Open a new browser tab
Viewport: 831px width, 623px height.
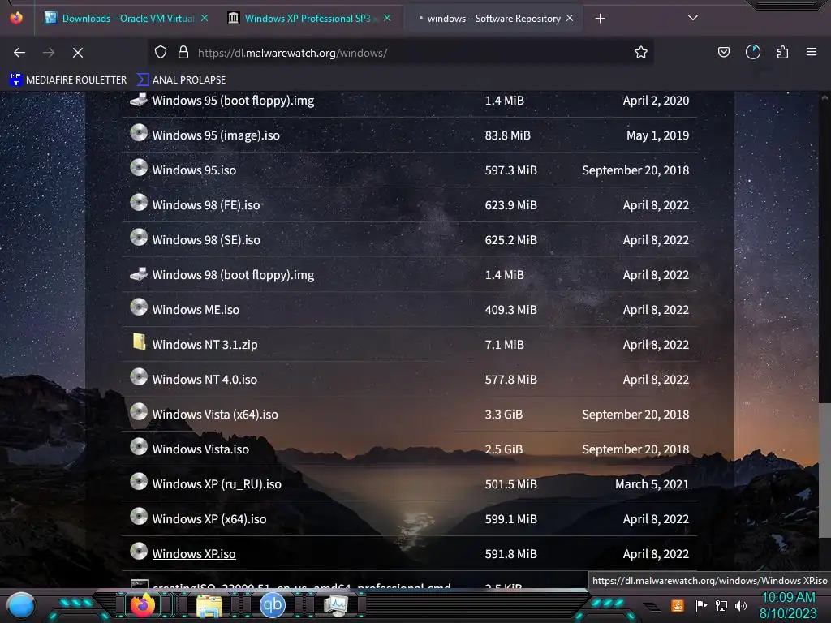600,19
